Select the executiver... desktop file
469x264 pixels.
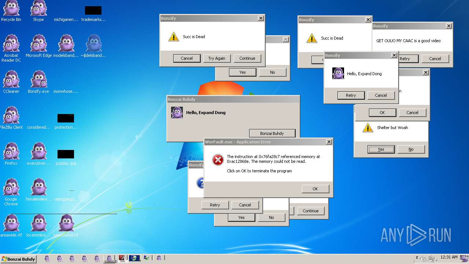[38, 154]
